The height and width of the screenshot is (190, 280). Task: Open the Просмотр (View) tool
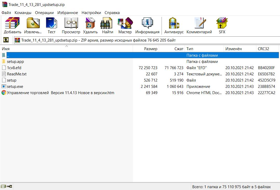[x=71, y=25]
